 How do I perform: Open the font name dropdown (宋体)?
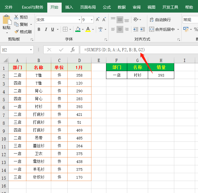click(79, 20)
